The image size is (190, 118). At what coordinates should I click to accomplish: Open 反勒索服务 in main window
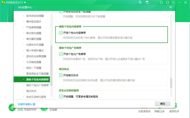[x=144, y=111]
